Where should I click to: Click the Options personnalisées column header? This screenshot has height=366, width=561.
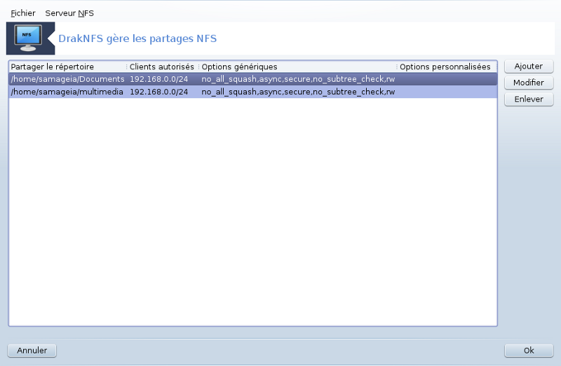click(x=447, y=66)
